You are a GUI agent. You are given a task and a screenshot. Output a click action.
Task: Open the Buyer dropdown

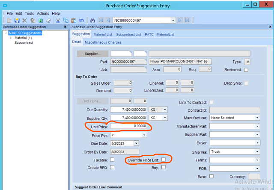pos(257,143)
